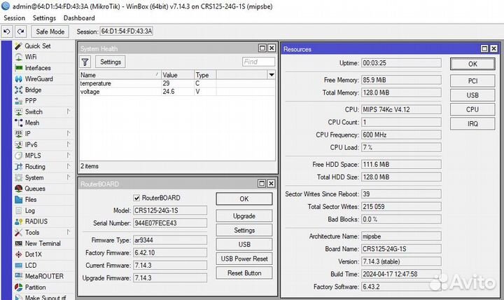Open the MetaROUTER sidebar item
Viewport: 504px width, 300px height.
[44, 276]
